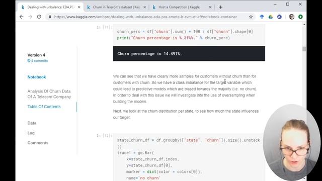Click the 'We can see that we have clearly' paragraph

(x=185, y=89)
